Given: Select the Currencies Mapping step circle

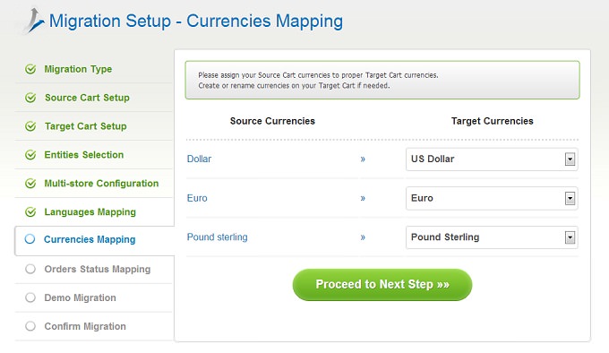Looking at the screenshot, I should coord(30,239).
